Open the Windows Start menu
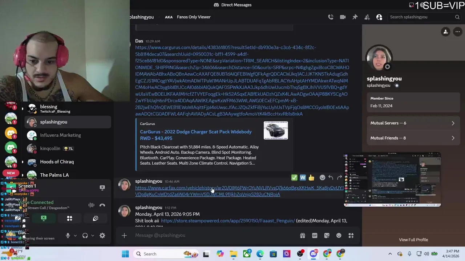The width and height of the screenshot is (465, 261). click(x=125, y=254)
